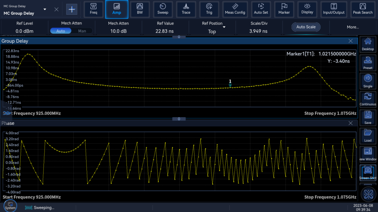Open the Trace settings
Image resolution: width=378 pixels, height=212 pixels.
(x=186, y=9)
